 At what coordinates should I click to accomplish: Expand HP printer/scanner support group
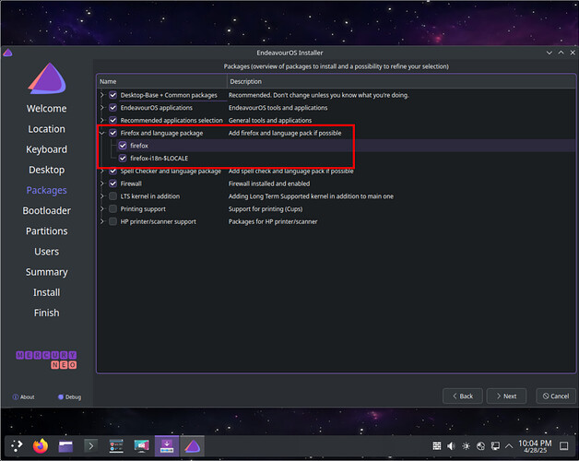coord(102,221)
